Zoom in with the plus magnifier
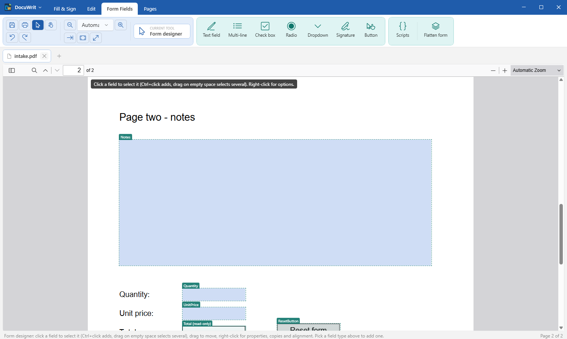Viewport: 567px width, 339px height. (x=121, y=25)
